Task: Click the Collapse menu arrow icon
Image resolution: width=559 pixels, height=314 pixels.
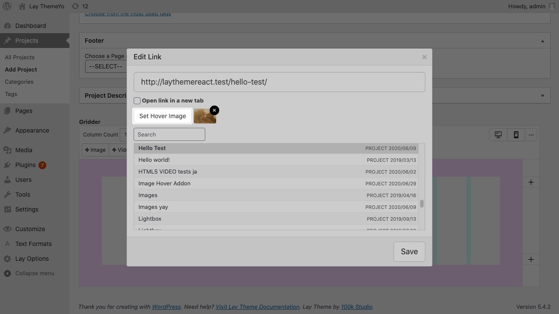Action: tap(7, 273)
